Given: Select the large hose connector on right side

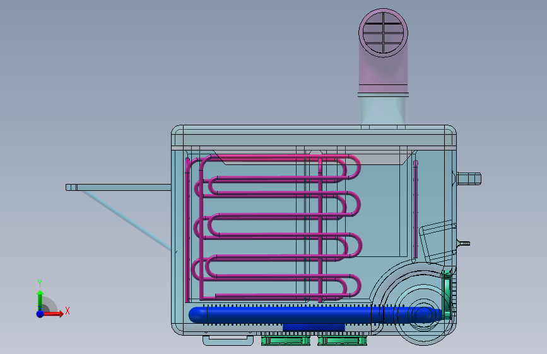Looking at the screenshot, I should (469, 179).
